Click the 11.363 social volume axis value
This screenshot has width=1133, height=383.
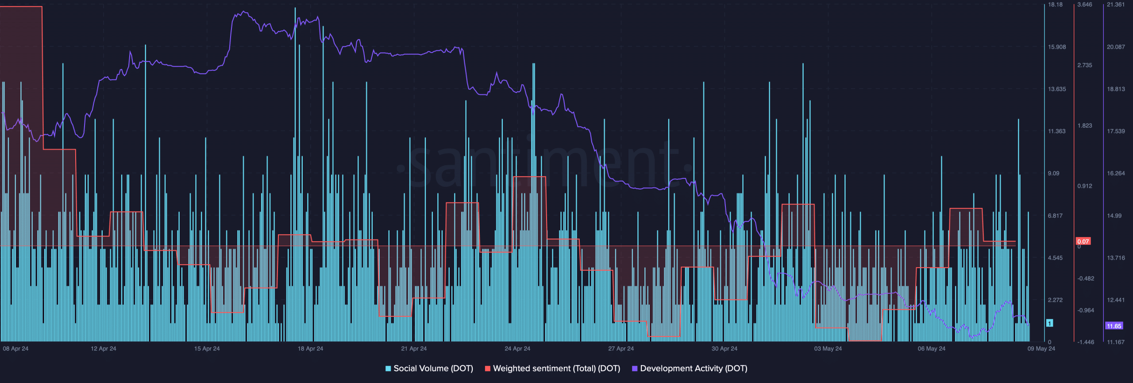[x=1057, y=131]
